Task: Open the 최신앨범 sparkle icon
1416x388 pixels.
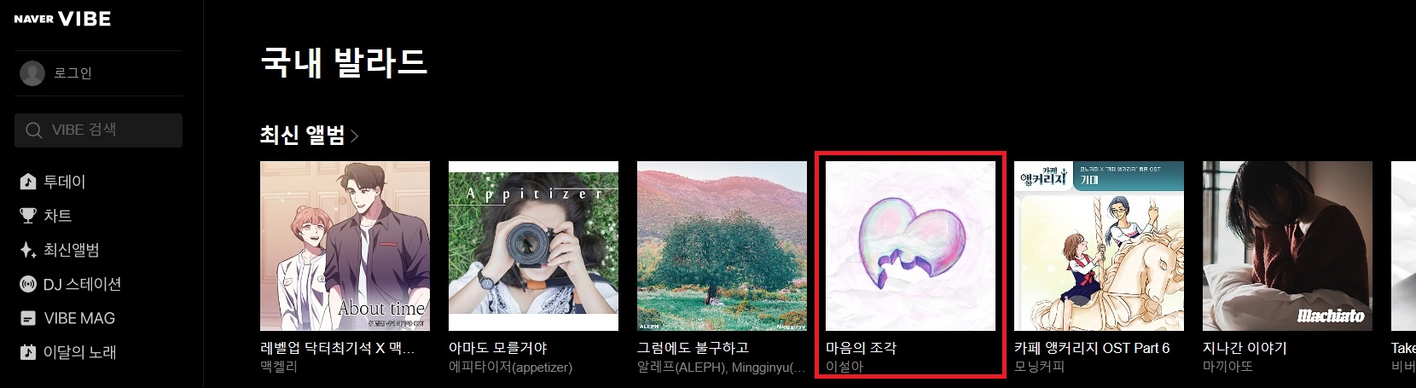Action: click(28, 250)
